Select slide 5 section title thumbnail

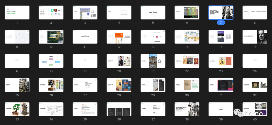point(153,13)
